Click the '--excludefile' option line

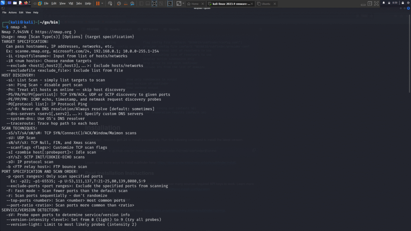[x=65, y=71]
